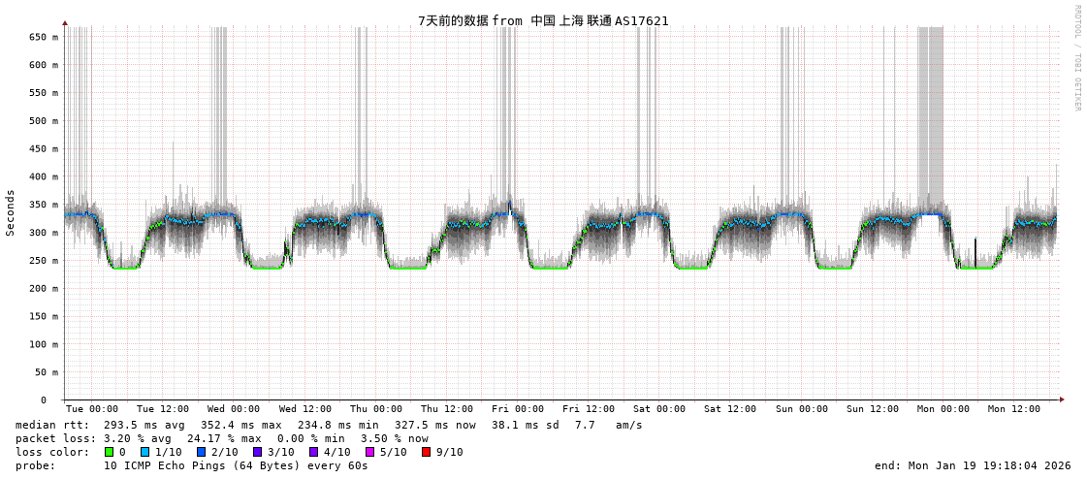1087x479 pixels.
Task: Click the 'Sun 12:00' x-axis label
Action: [873, 409]
